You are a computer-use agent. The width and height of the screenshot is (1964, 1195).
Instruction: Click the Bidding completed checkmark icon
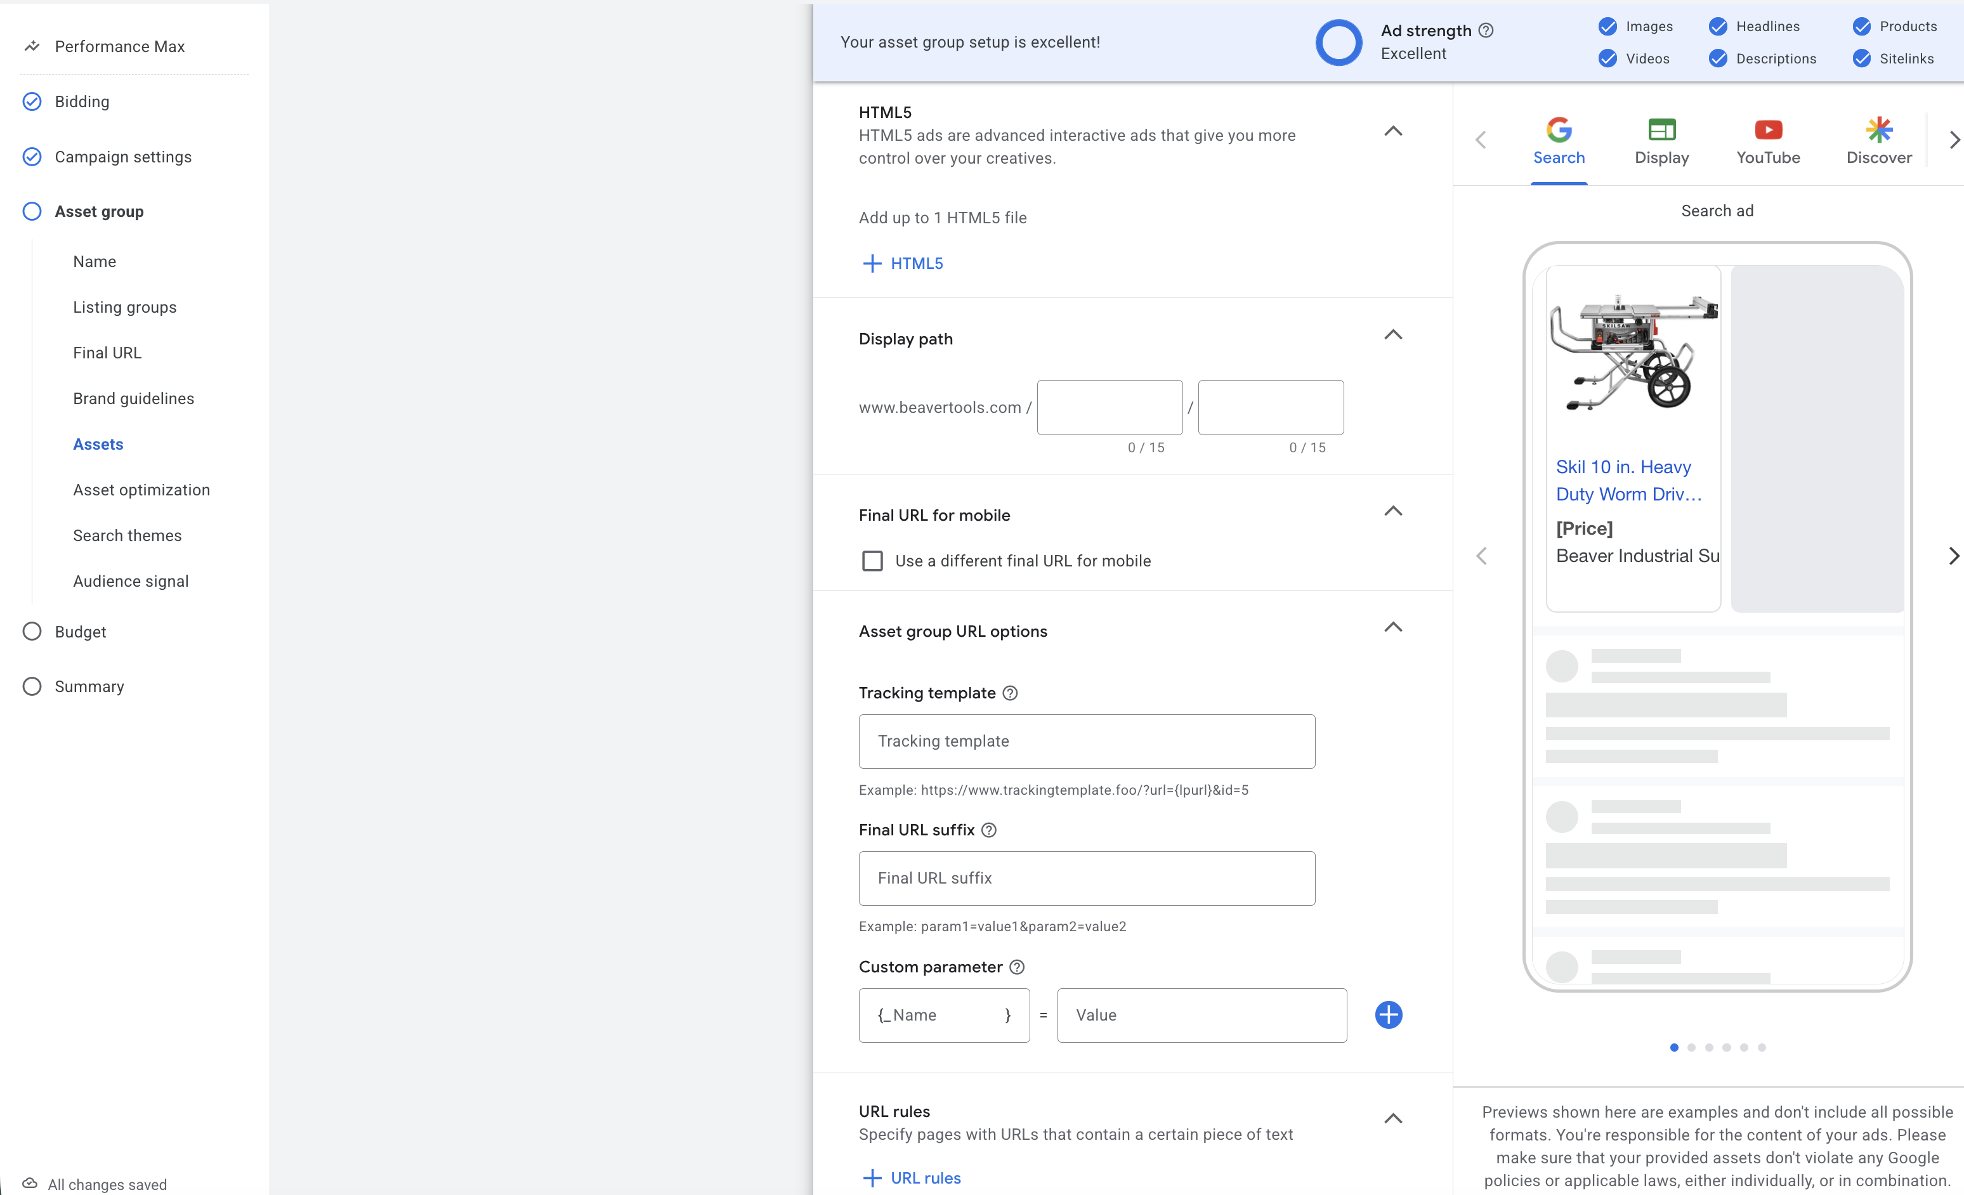[x=32, y=101]
